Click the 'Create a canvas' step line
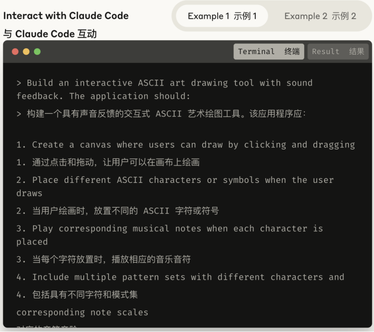The width and height of the screenshot is (374, 332). pos(185,145)
